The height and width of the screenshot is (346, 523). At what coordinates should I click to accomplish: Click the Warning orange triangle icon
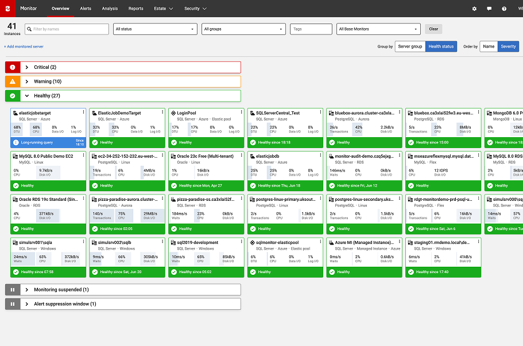13,81
